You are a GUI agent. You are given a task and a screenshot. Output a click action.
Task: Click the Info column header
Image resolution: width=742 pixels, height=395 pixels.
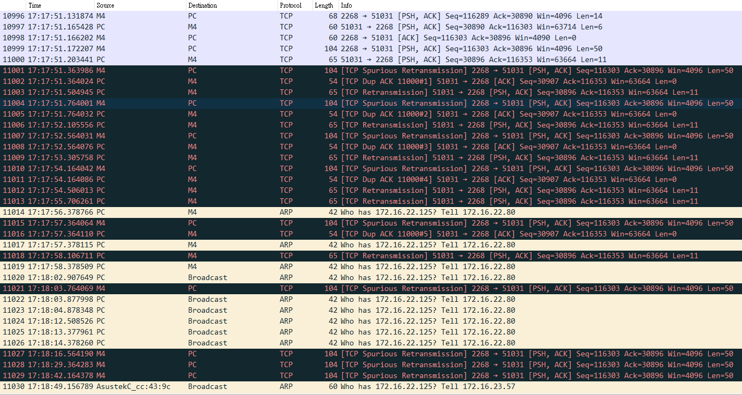pyautogui.click(x=540, y=5)
